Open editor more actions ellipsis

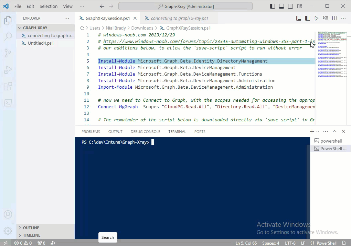343,18
